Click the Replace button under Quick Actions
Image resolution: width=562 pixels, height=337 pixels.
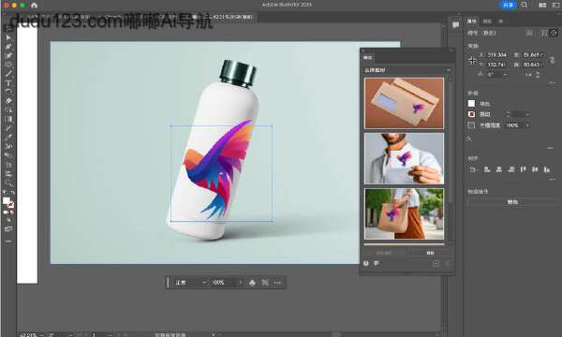512,202
